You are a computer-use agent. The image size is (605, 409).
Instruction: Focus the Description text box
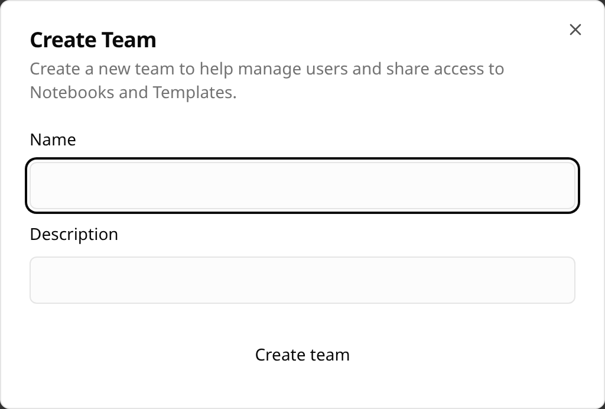(302, 280)
